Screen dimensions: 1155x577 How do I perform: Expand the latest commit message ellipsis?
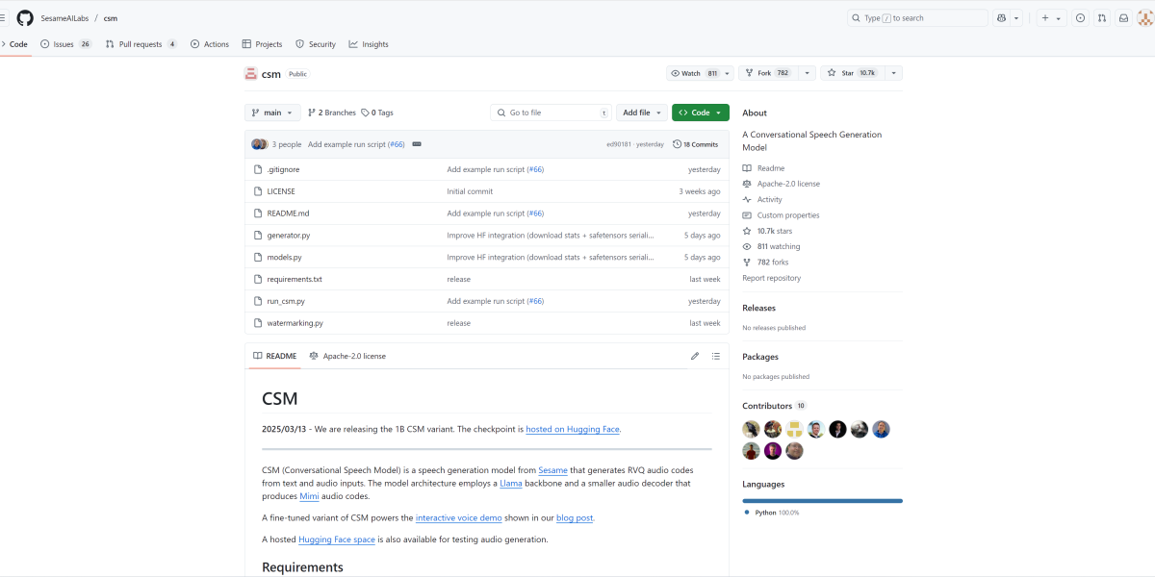tap(417, 144)
